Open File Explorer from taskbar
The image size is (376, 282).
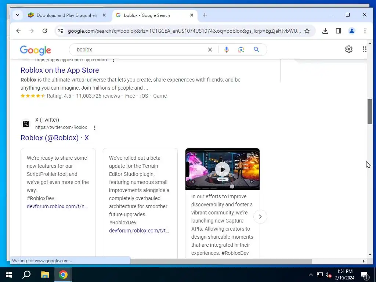click(x=45, y=275)
